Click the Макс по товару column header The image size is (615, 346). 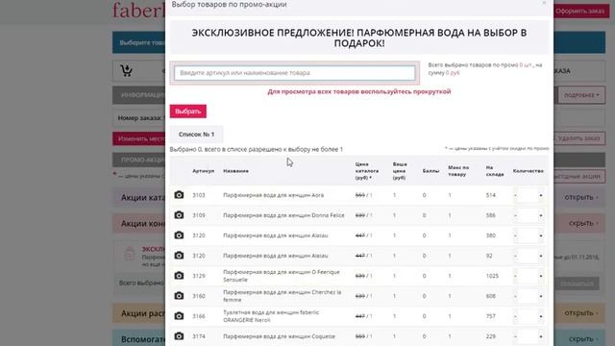tap(458, 171)
